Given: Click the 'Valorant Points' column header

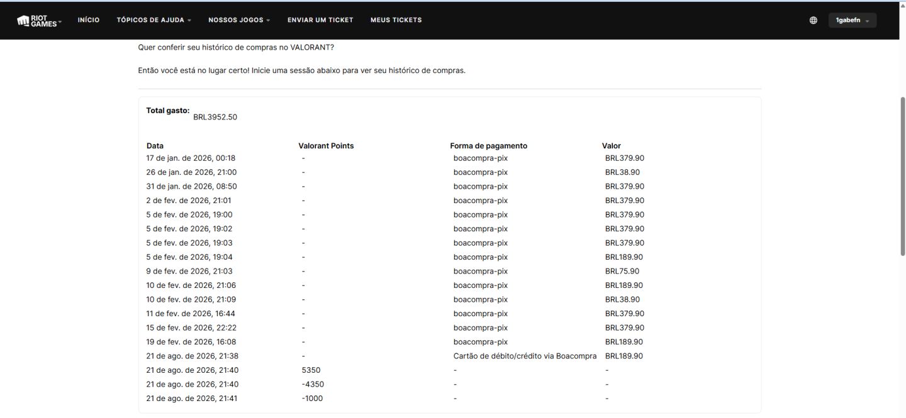Looking at the screenshot, I should pos(326,146).
